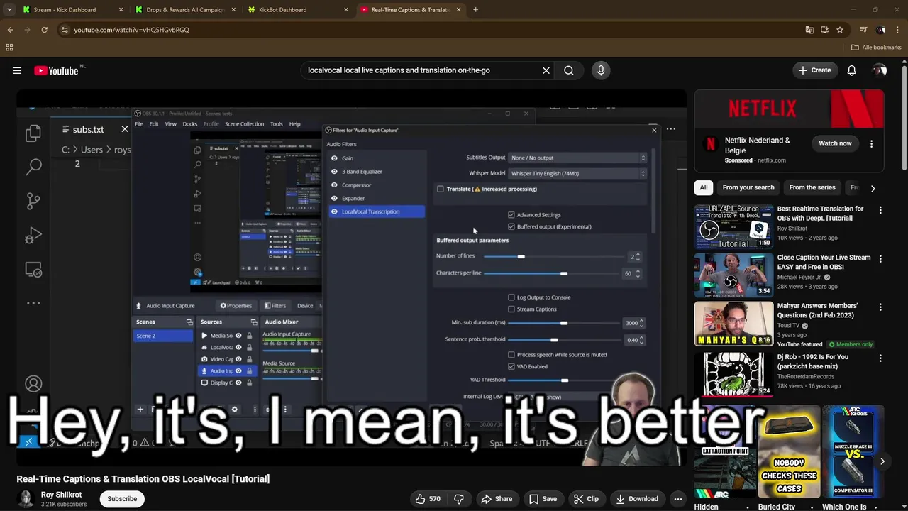
Task: Open Roy Shilkrot channel avatar
Action: (26, 499)
